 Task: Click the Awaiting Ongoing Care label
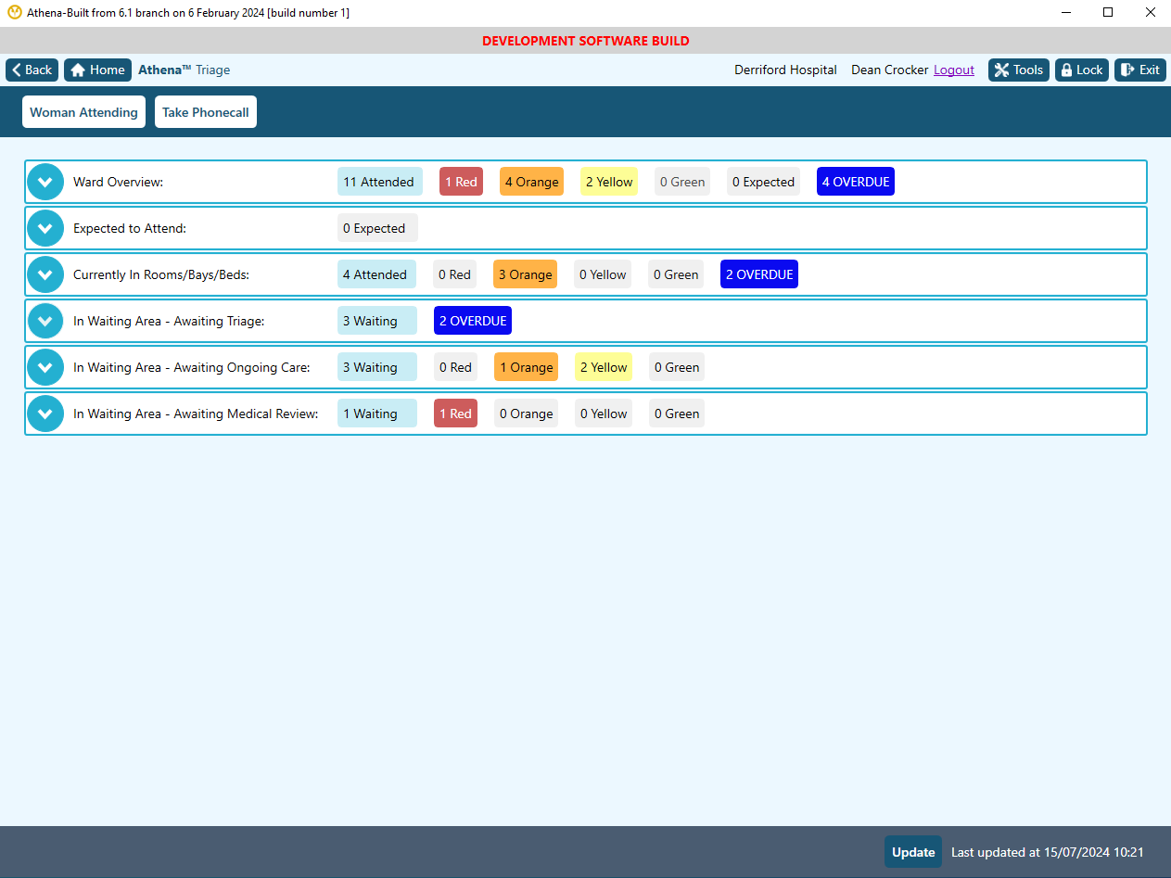[x=192, y=367]
